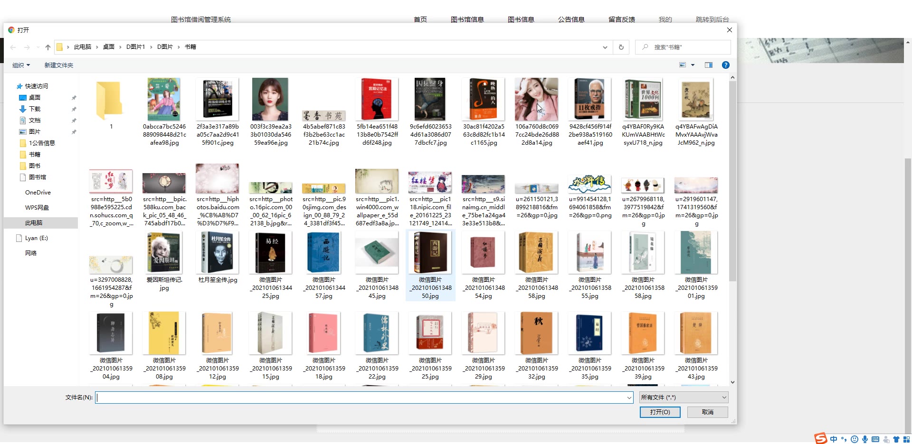
Task: Select 此电脑 in the sidebar
Action: [34, 222]
